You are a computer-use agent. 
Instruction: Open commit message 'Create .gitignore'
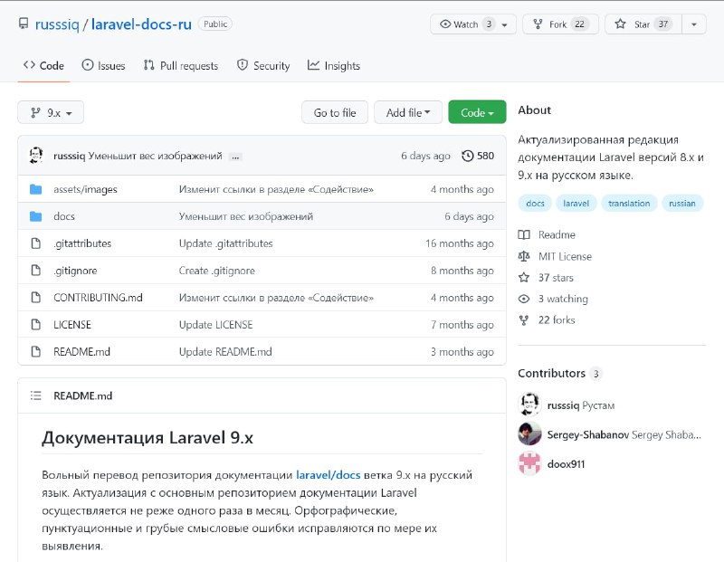217,271
